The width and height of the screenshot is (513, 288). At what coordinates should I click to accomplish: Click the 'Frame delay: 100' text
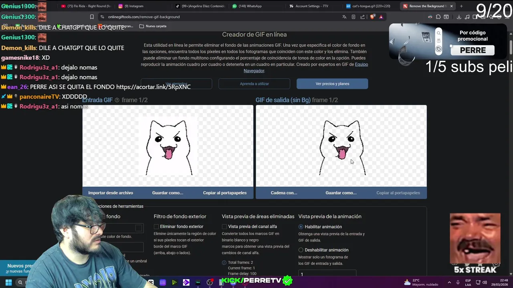[x=242, y=274]
